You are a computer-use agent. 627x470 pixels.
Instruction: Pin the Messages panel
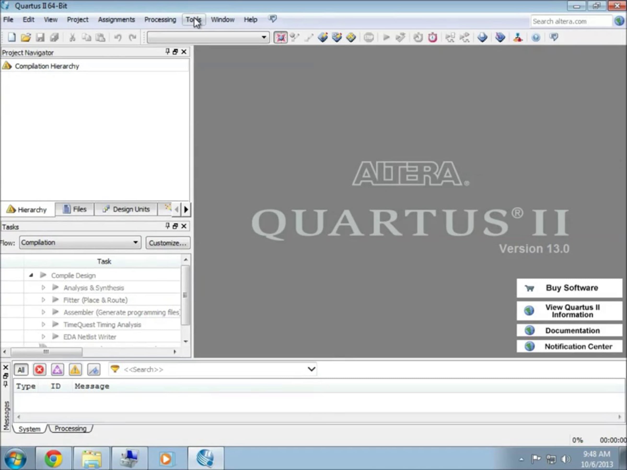click(x=6, y=384)
